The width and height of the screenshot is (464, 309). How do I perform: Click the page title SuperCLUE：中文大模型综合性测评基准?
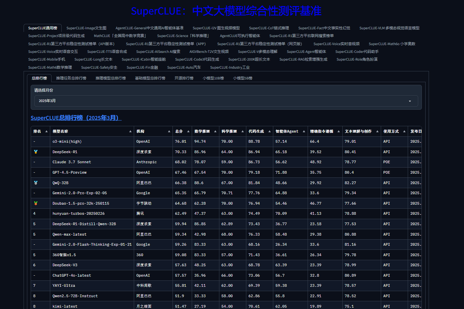coord(226,11)
